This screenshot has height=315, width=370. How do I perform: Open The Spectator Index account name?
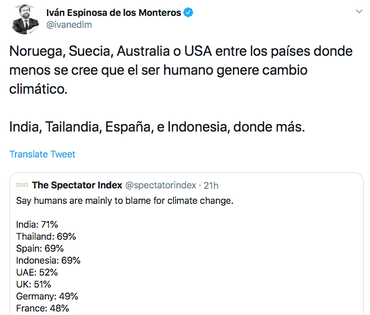point(77,185)
